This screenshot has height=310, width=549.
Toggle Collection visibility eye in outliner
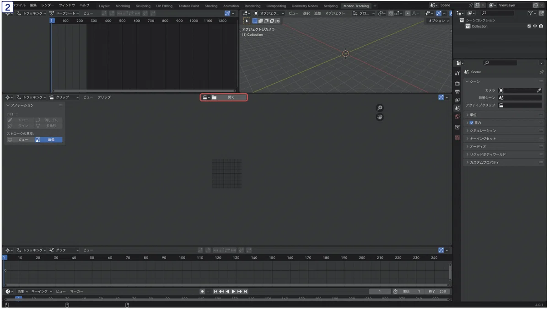535,27
